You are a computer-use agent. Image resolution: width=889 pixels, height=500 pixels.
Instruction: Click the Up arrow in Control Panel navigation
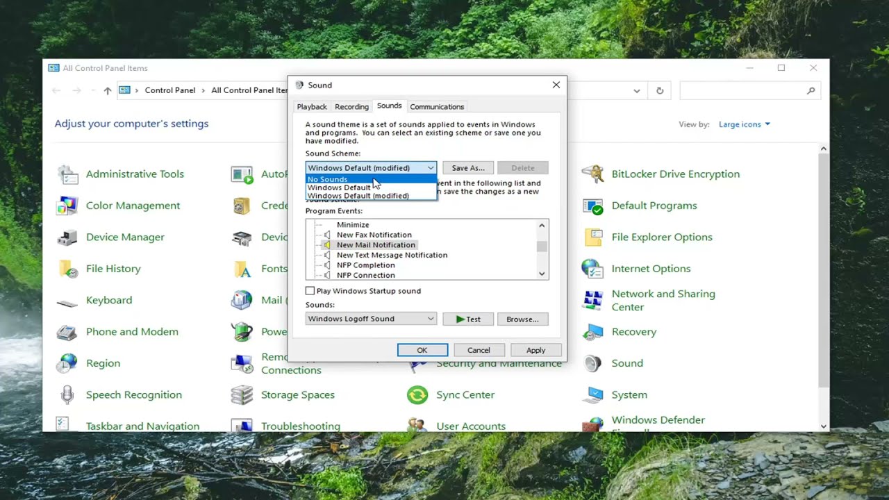tap(107, 90)
